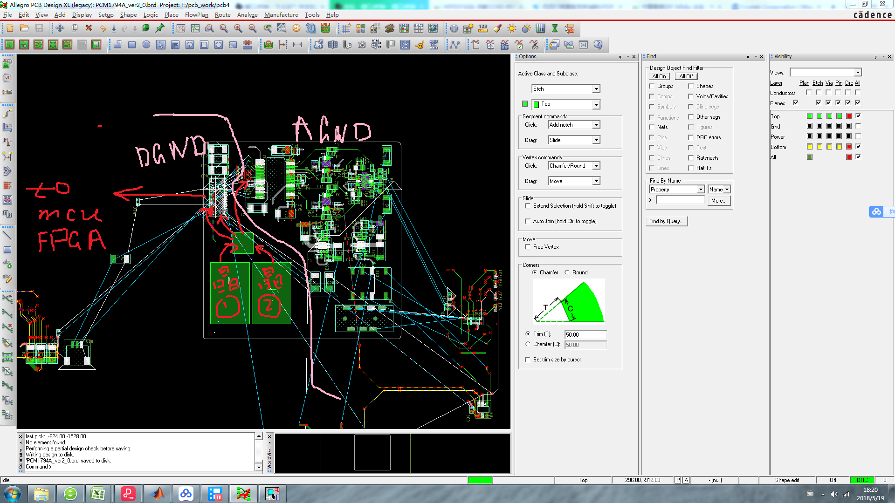Open the Manufacture menu

(281, 15)
